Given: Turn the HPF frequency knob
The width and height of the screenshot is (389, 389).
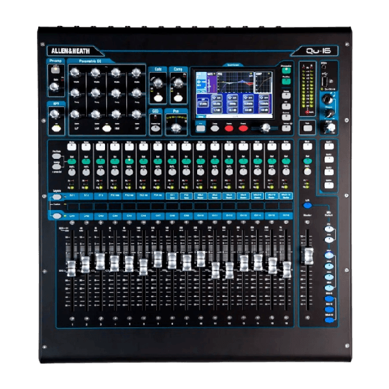Looking at the screenshot, I should coord(54,114).
